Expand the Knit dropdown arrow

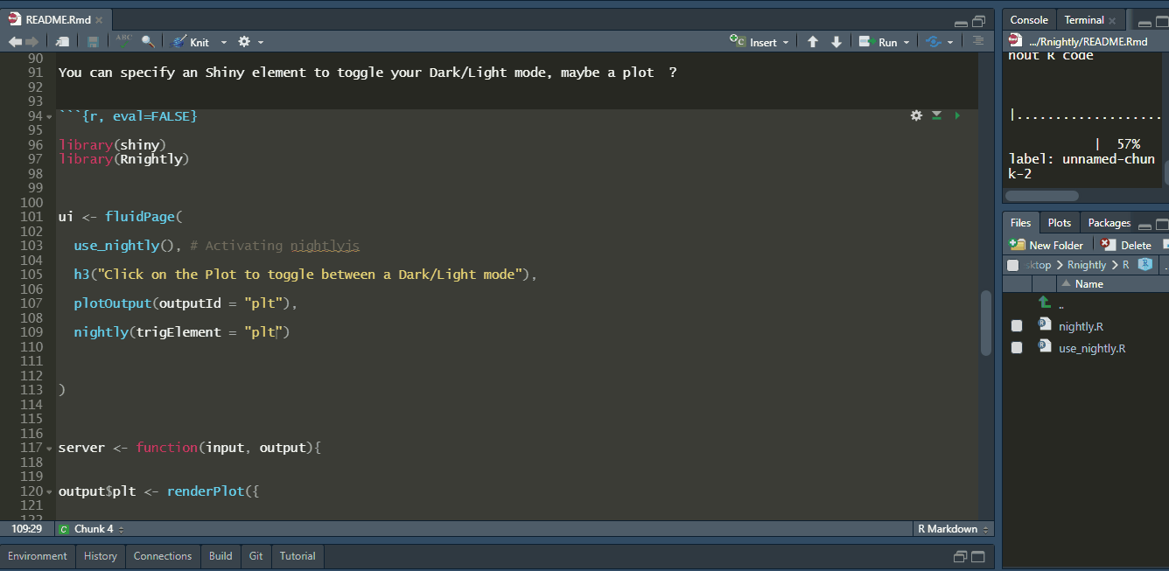pos(223,42)
